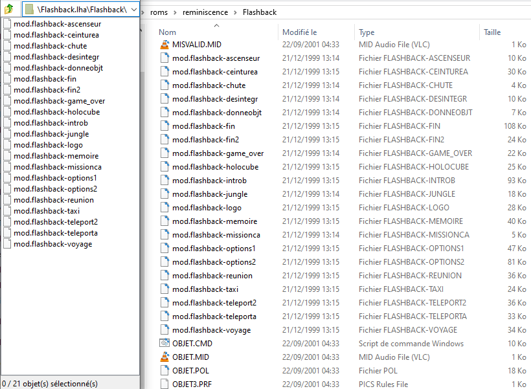
Task: Click status bar text 0 / 21 objet(s) sélectionné(s)
Action: 50,384
